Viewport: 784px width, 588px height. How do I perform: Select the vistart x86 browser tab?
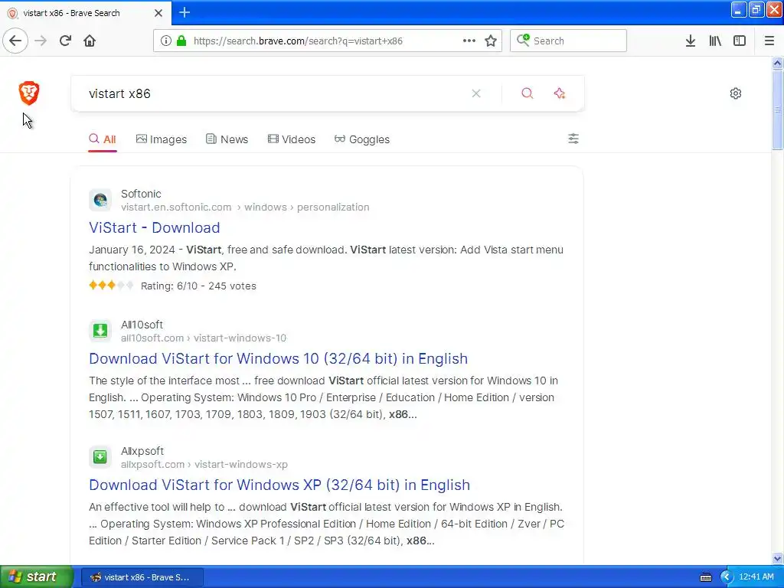tap(86, 13)
